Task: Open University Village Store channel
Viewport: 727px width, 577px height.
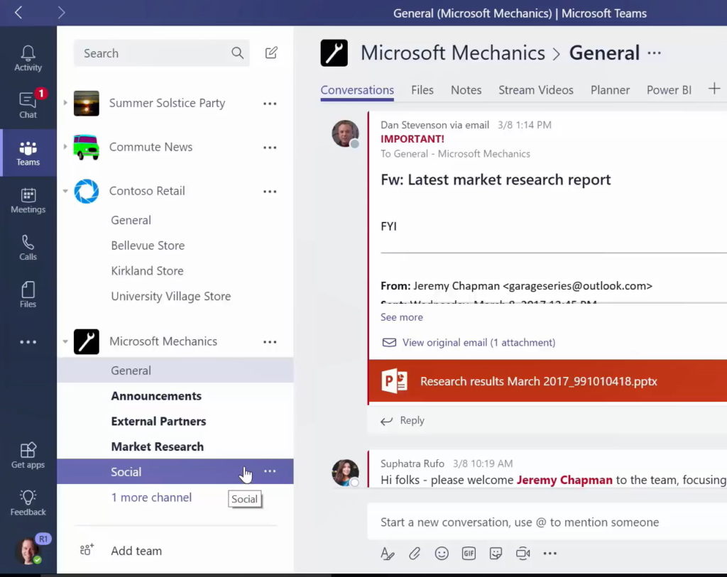Action: [x=170, y=296]
